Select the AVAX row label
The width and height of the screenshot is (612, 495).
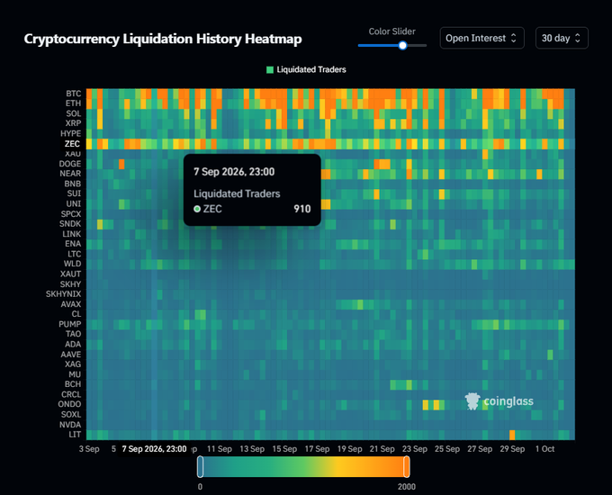click(x=71, y=304)
